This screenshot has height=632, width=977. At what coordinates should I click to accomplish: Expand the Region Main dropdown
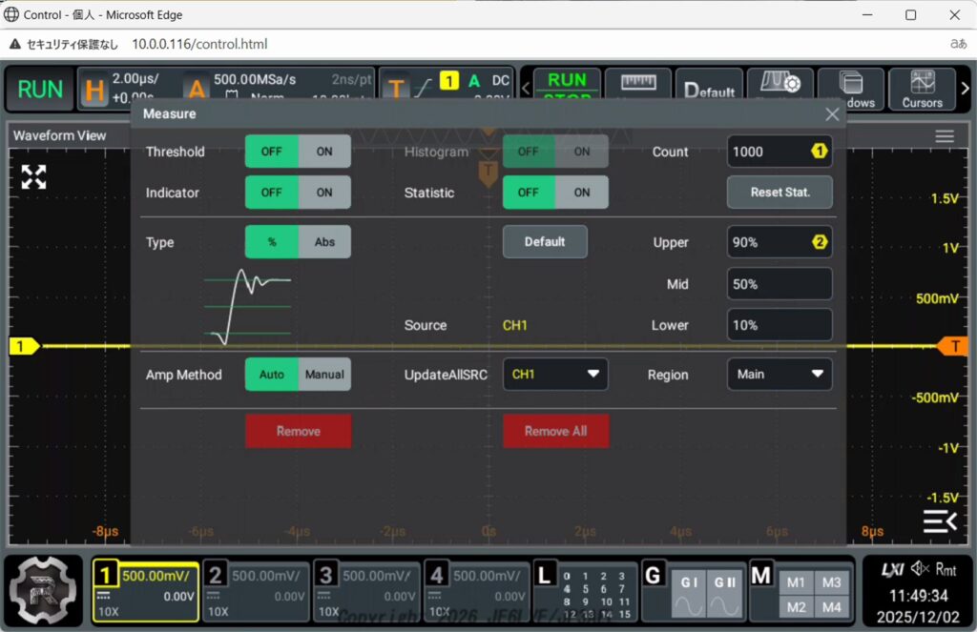coord(779,375)
